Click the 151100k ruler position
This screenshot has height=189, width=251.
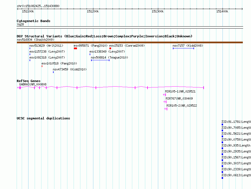coord(28,11)
